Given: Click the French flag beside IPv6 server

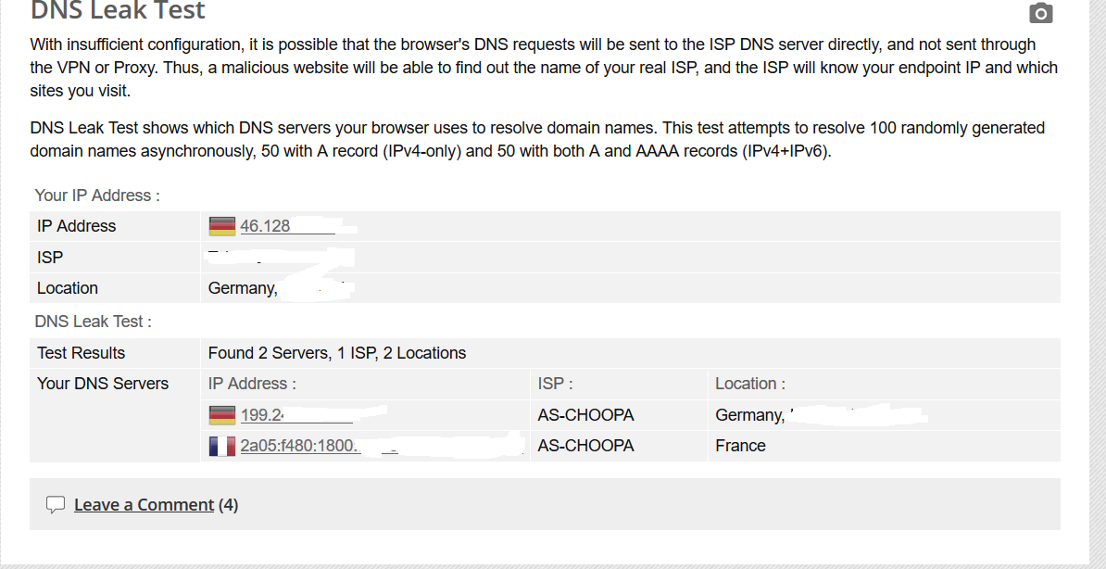Looking at the screenshot, I should [222, 446].
